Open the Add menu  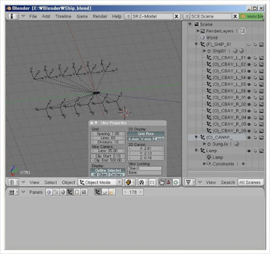[46, 16]
